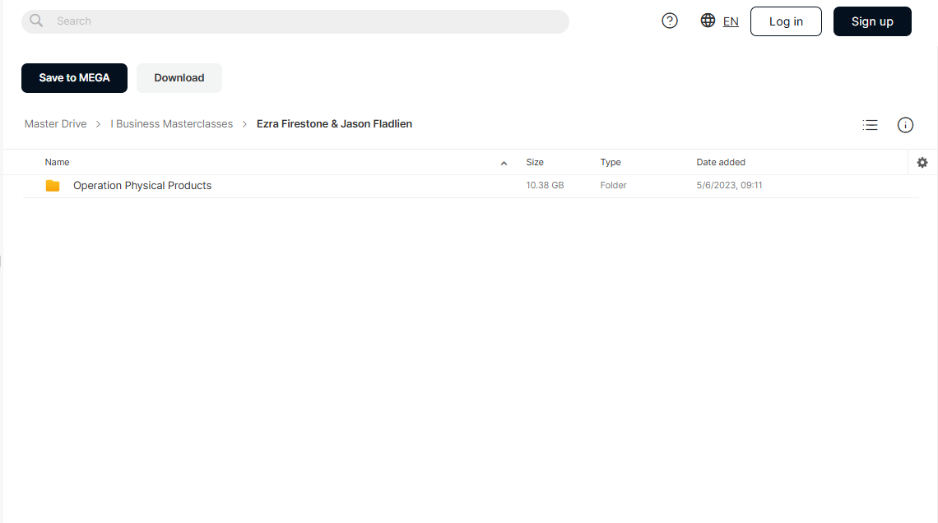The width and height of the screenshot is (938, 523).
Task: Open the help question mark icon
Action: pyautogui.click(x=670, y=21)
